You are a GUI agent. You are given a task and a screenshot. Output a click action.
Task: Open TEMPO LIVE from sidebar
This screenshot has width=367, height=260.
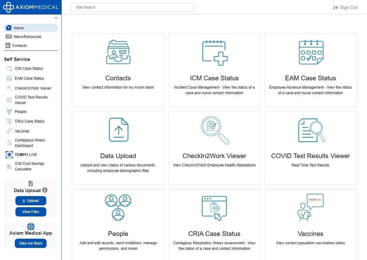point(26,154)
